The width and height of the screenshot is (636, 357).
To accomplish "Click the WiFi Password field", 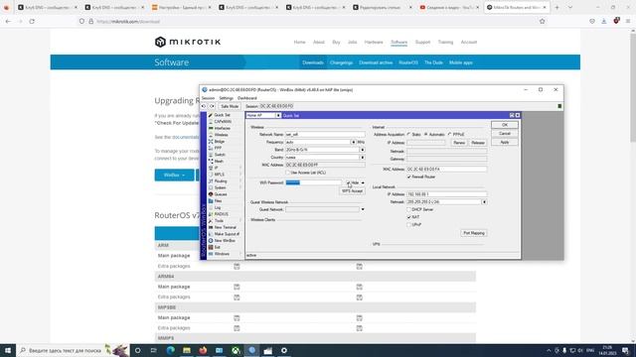I will (x=314, y=182).
